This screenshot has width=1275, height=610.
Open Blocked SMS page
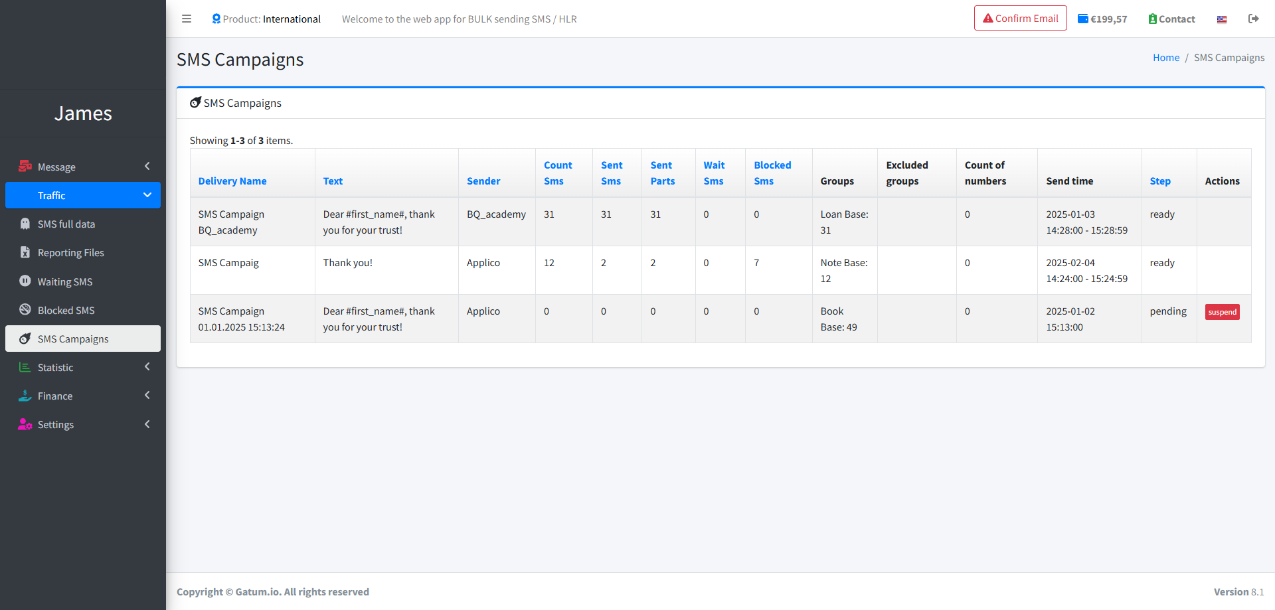66,310
